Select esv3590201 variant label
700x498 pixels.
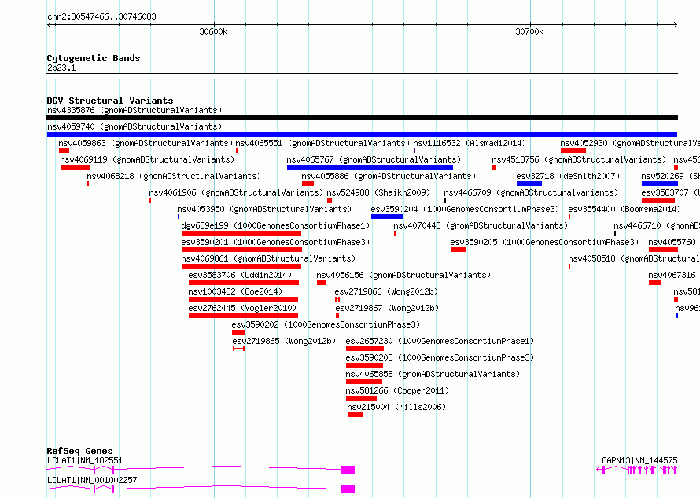click(275, 242)
